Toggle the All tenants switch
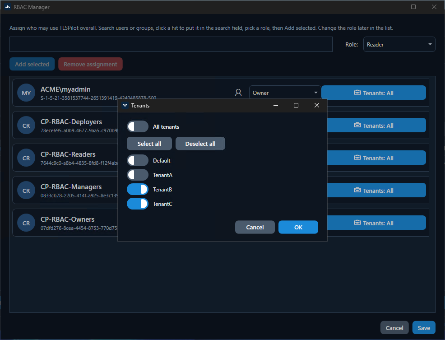Image resolution: width=445 pixels, height=340 pixels. coord(138,127)
